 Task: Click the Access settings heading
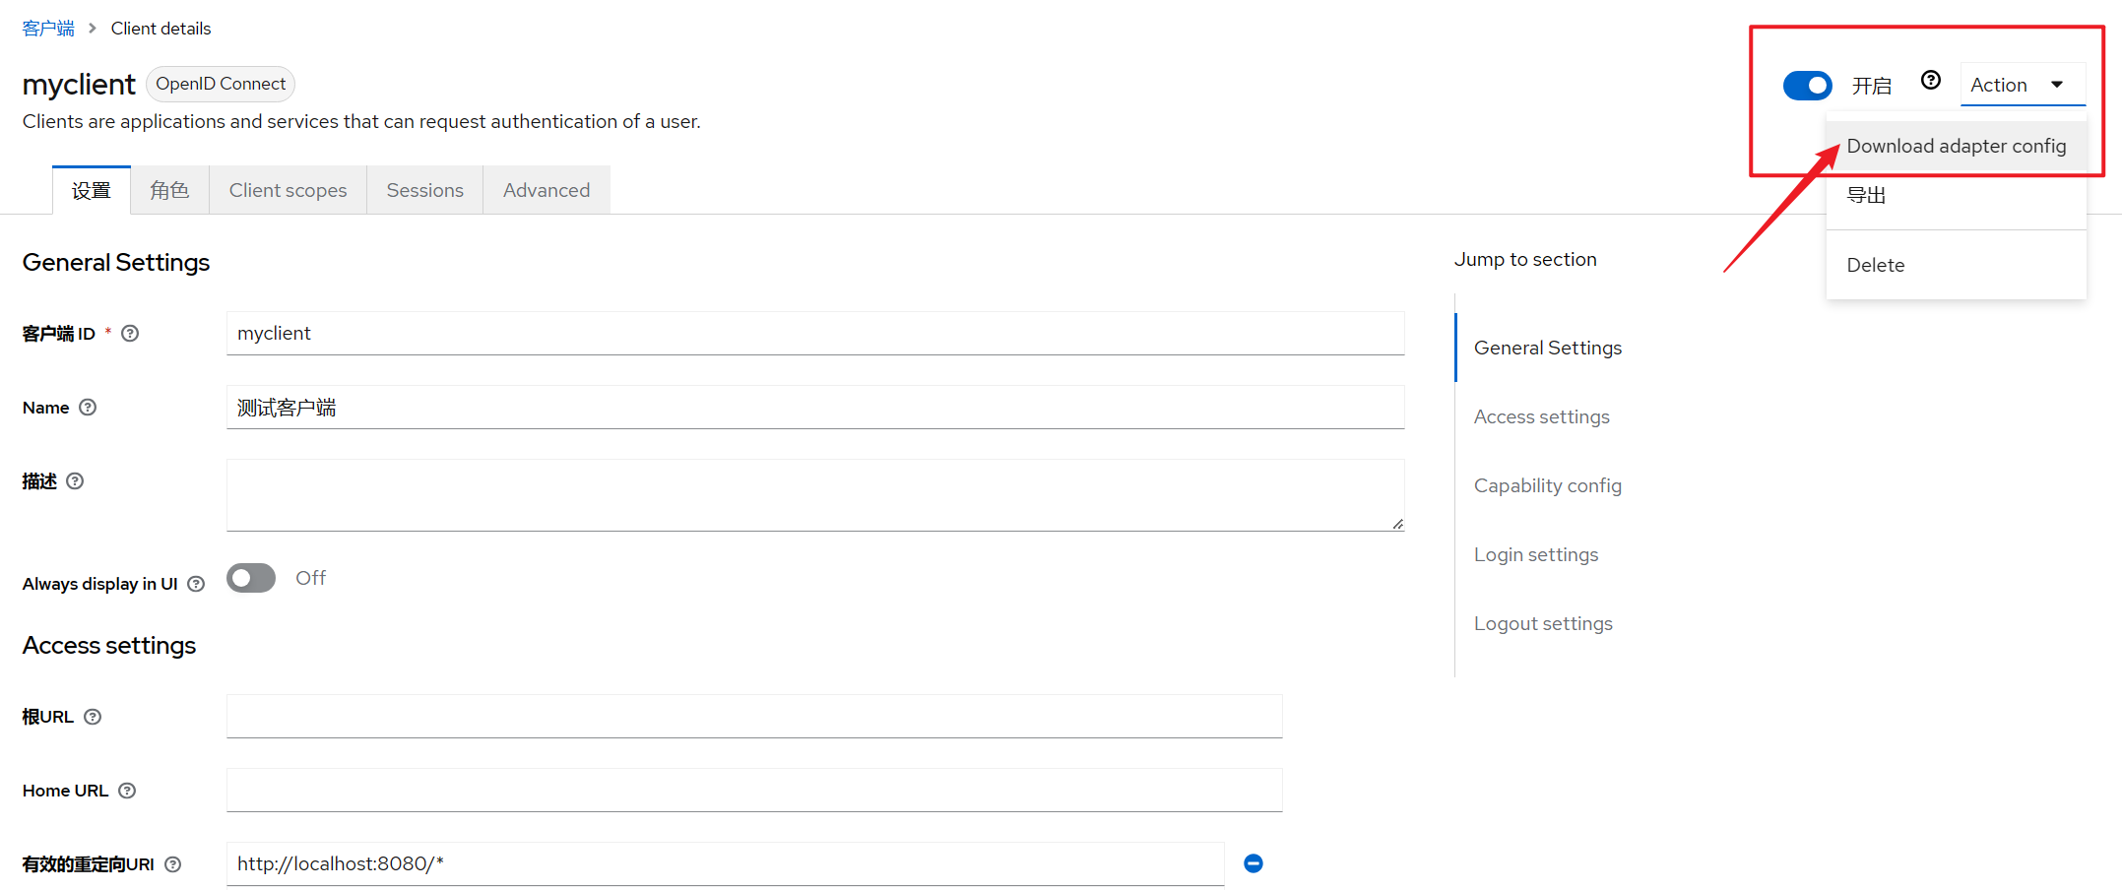point(109,645)
